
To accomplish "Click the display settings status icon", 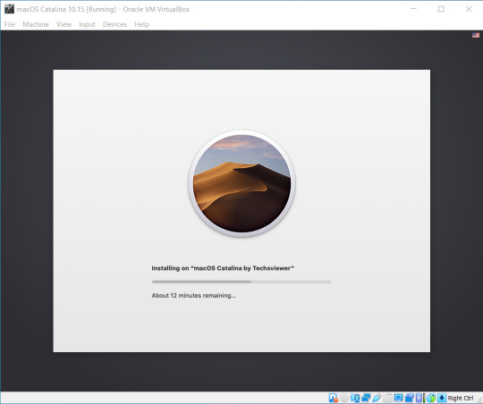I will tap(398, 398).
